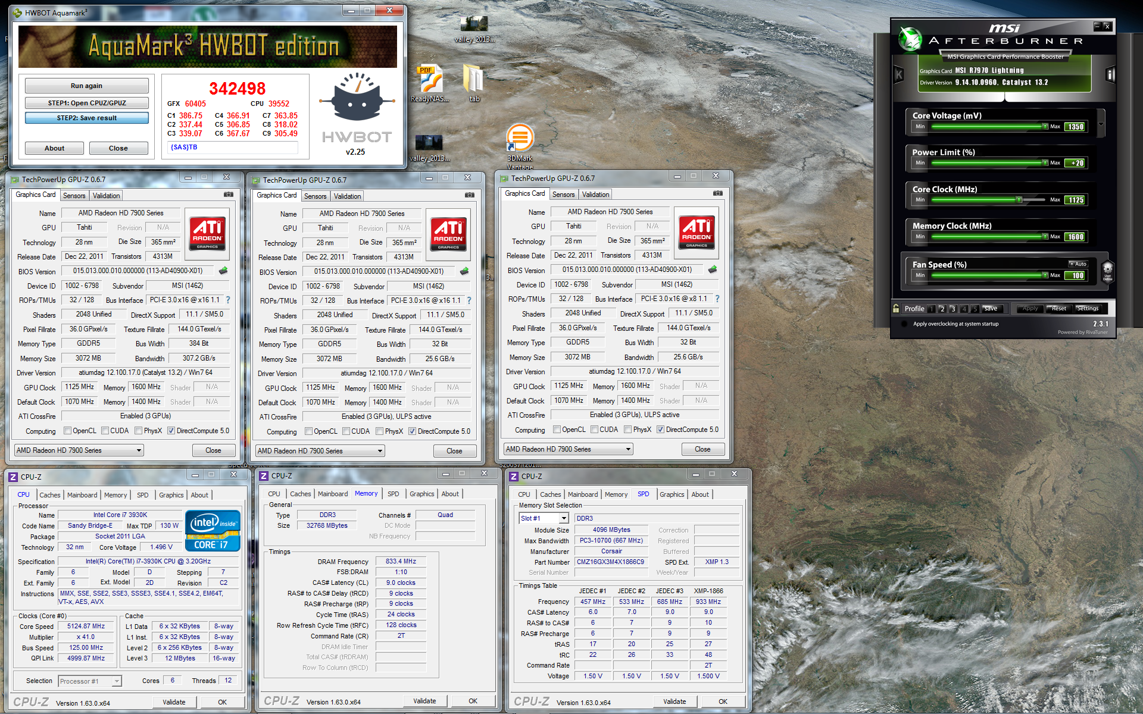Click Bus Interface question mark in middle GPU-Z
Screen dimensions: 1143x714
tap(469, 300)
